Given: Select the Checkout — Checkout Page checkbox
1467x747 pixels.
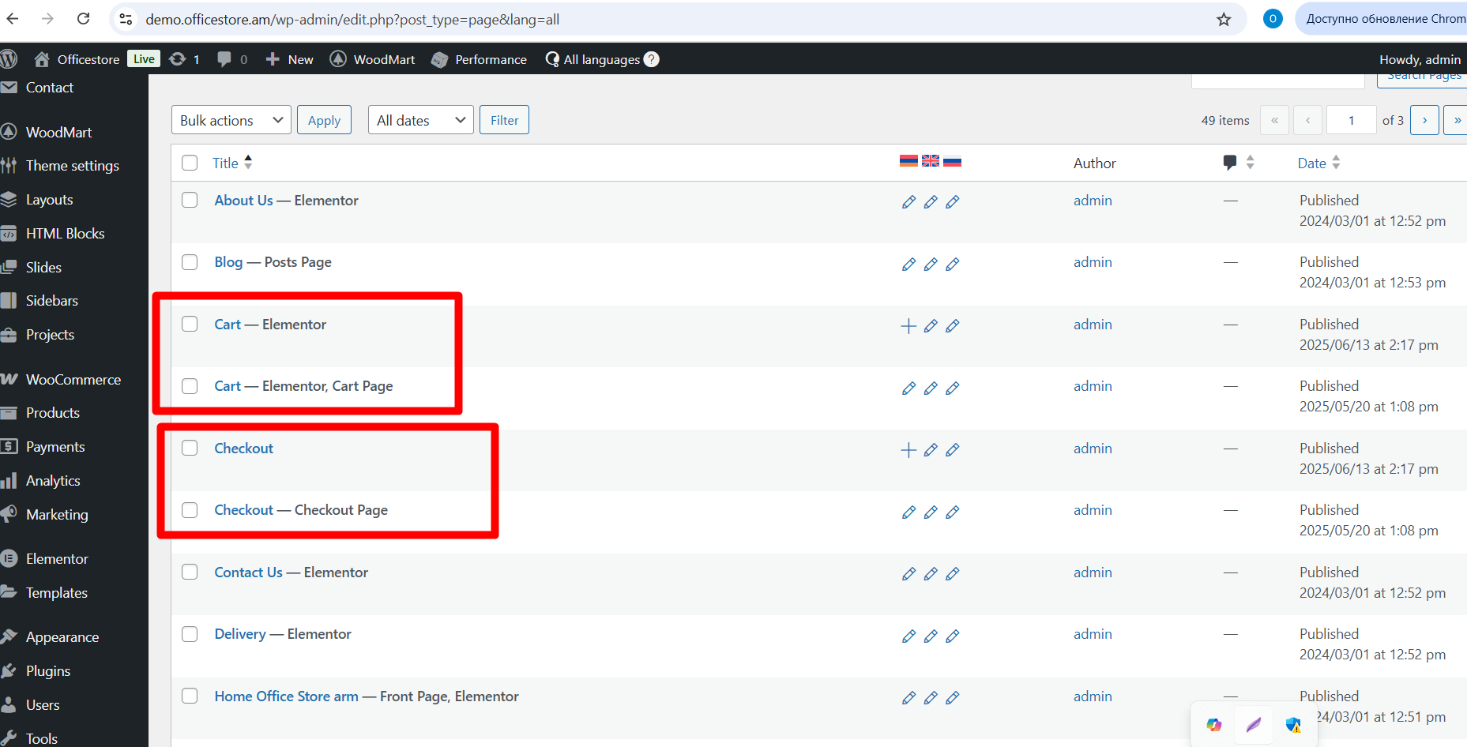Looking at the screenshot, I should (x=190, y=509).
